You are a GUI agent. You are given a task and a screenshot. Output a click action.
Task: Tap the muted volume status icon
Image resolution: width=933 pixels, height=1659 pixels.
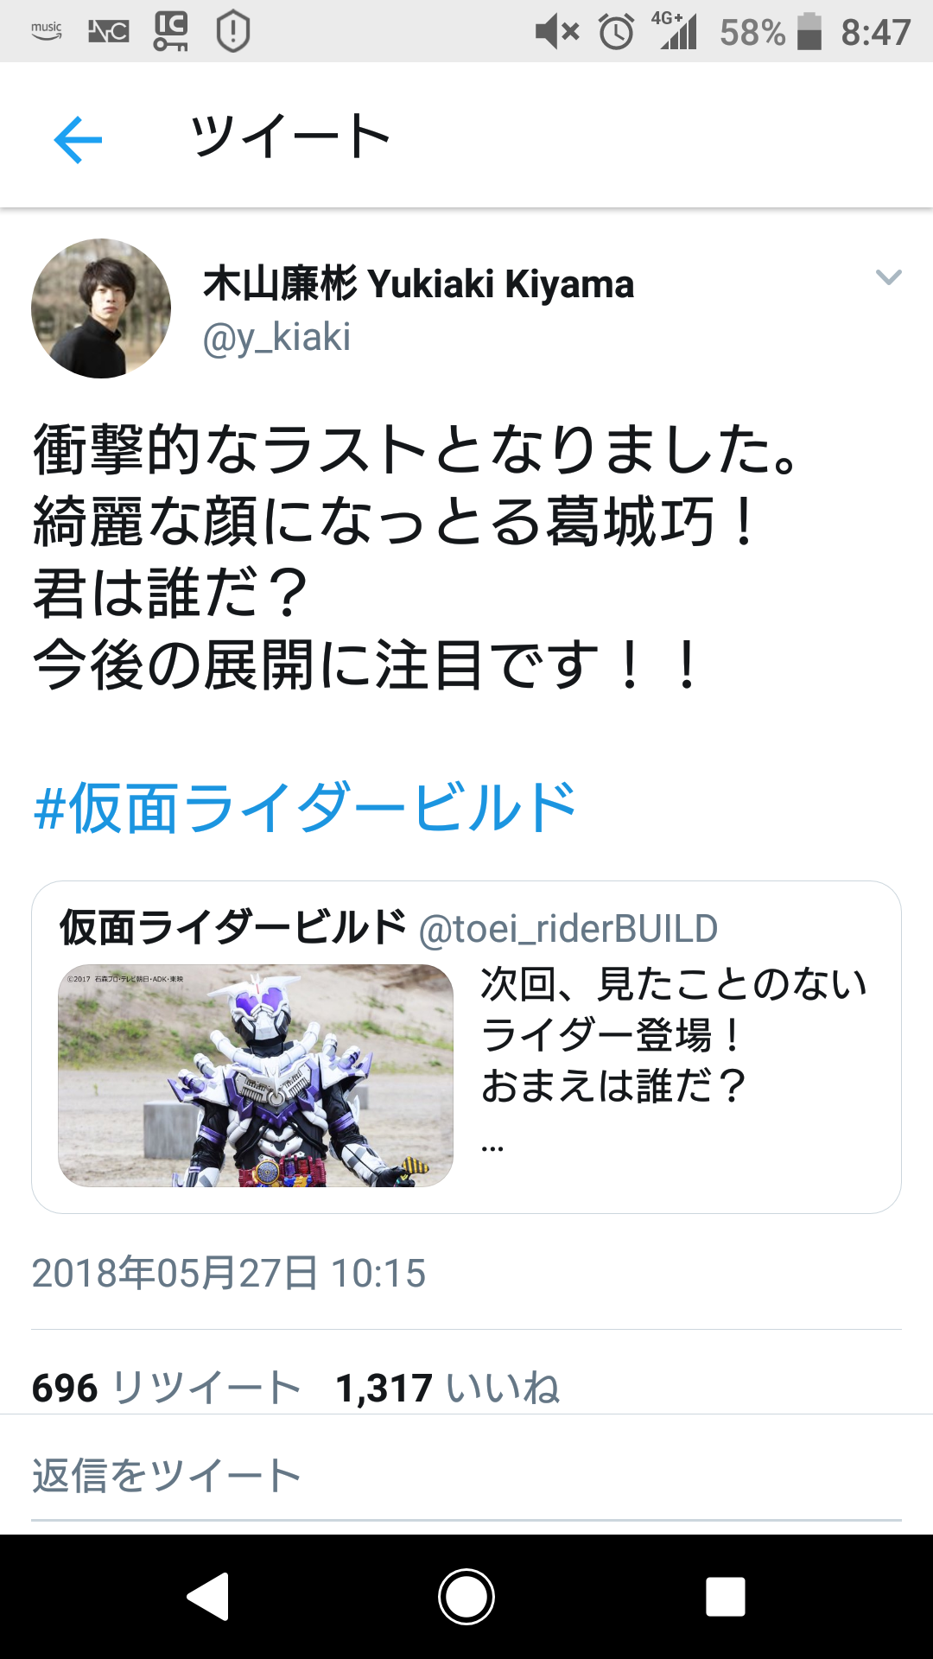(x=557, y=32)
